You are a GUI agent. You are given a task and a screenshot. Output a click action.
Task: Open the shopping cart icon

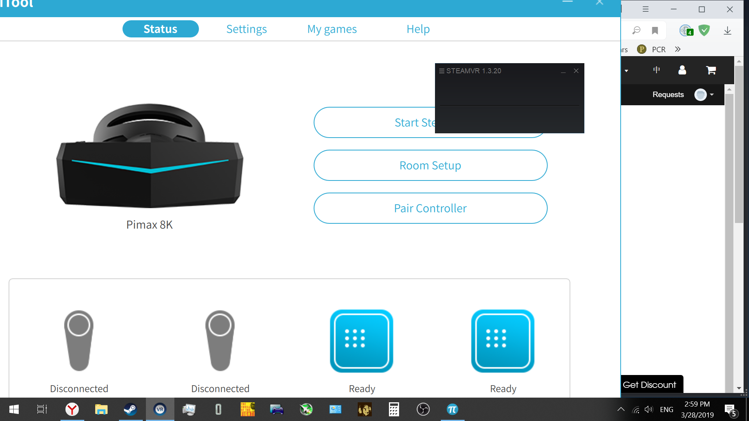click(711, 70)
